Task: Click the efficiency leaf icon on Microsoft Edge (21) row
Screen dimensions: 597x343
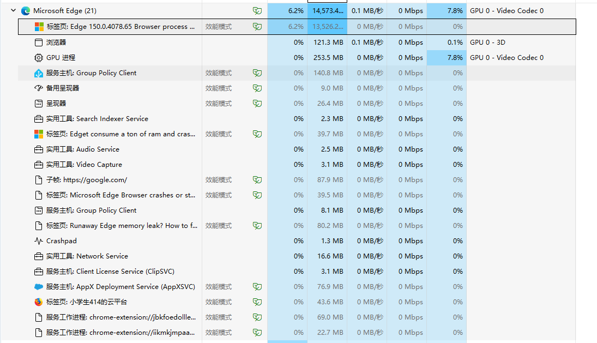Action: pos(257,11)
